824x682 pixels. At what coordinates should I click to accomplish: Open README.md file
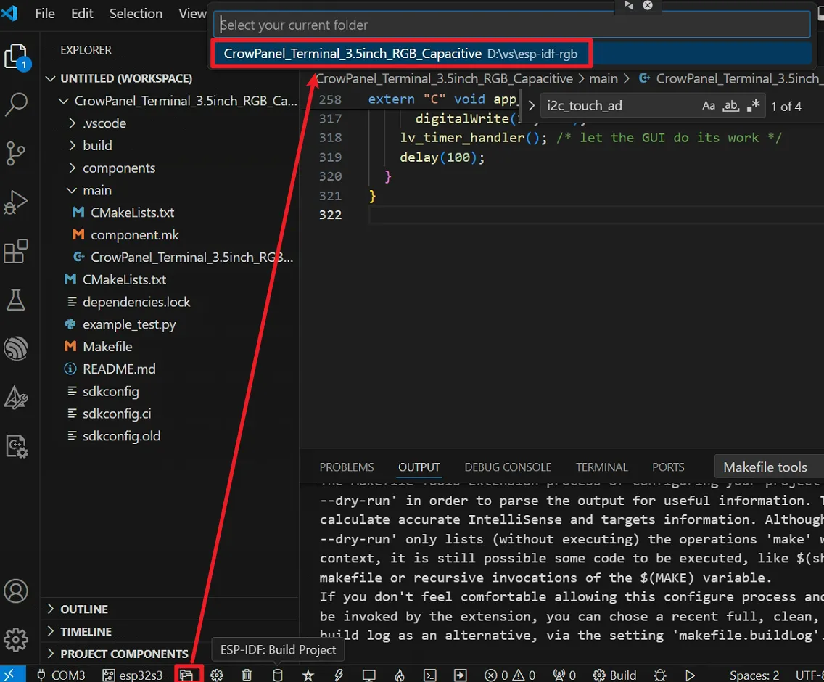(119, 369)
